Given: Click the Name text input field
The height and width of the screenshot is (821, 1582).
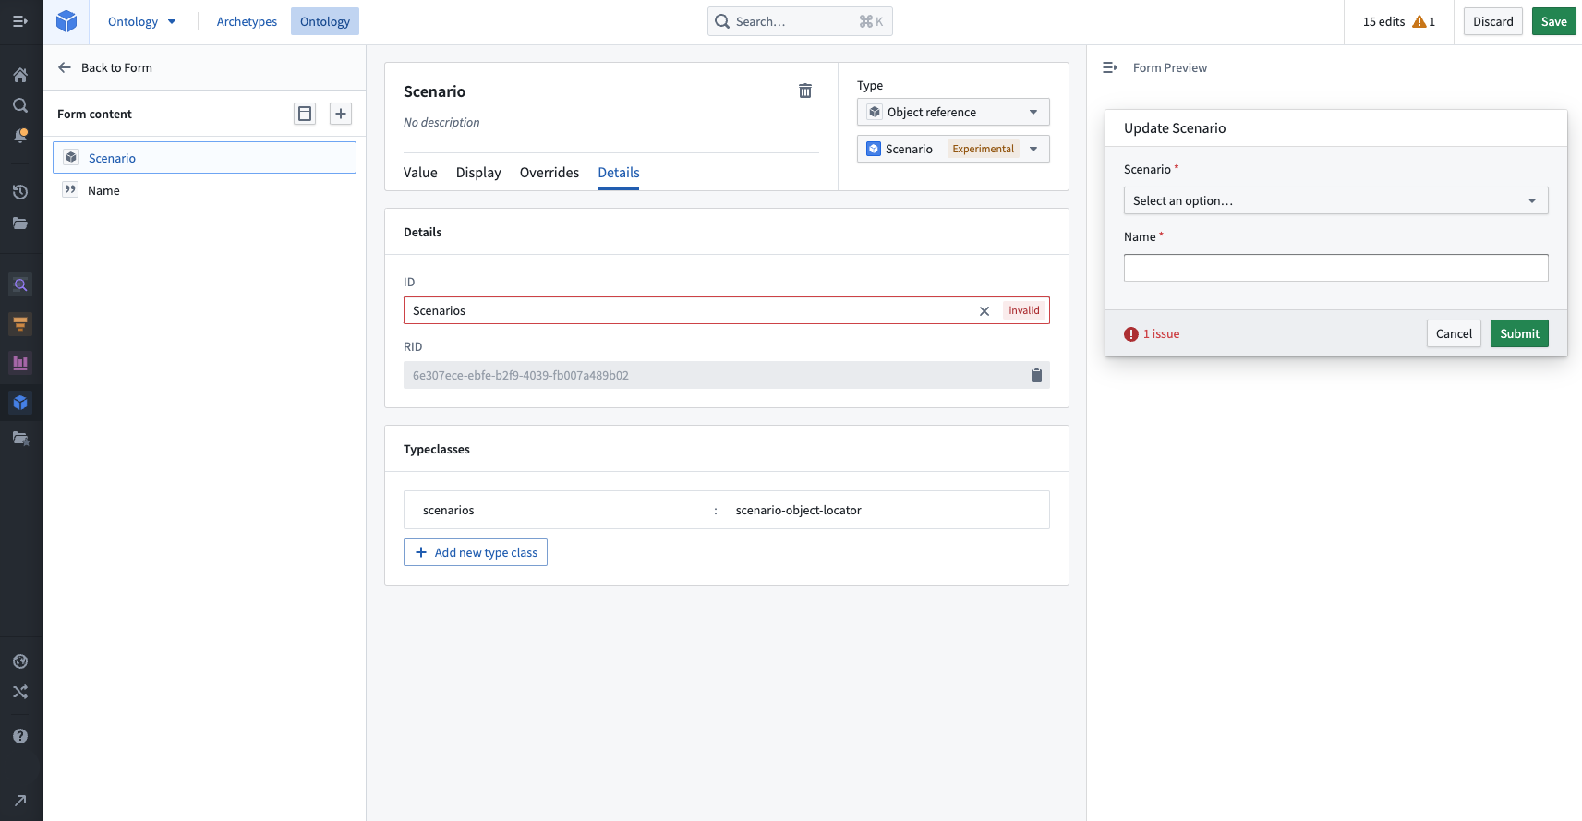Looking at the screenshot, I should (x=1335, y=268).
